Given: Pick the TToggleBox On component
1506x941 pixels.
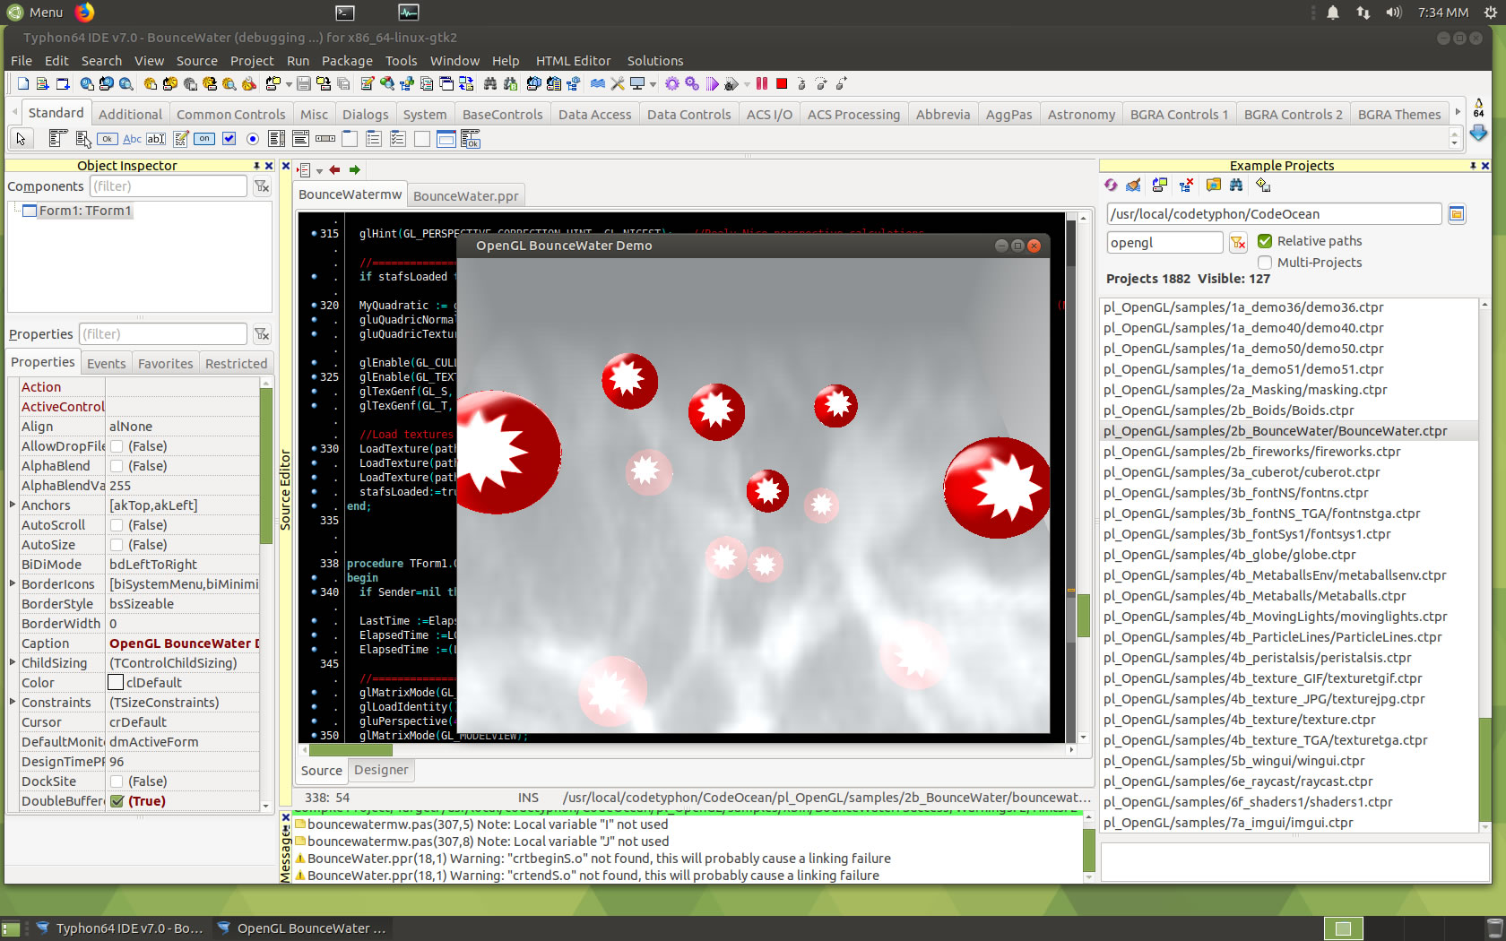Looking at the screenshot, I should (x=204, y=138).
